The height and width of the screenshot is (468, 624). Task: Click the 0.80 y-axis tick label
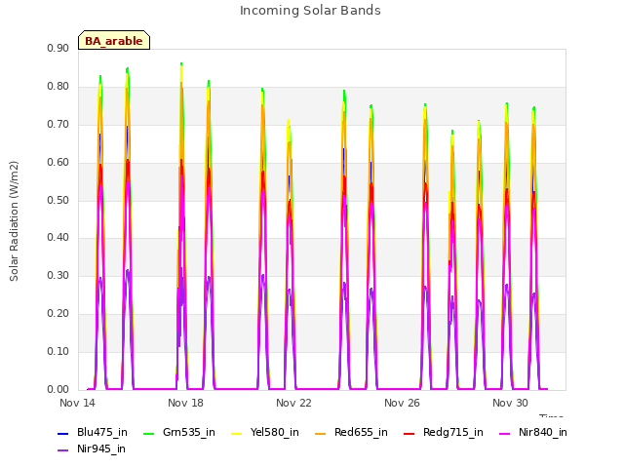(x=58, y=87)
